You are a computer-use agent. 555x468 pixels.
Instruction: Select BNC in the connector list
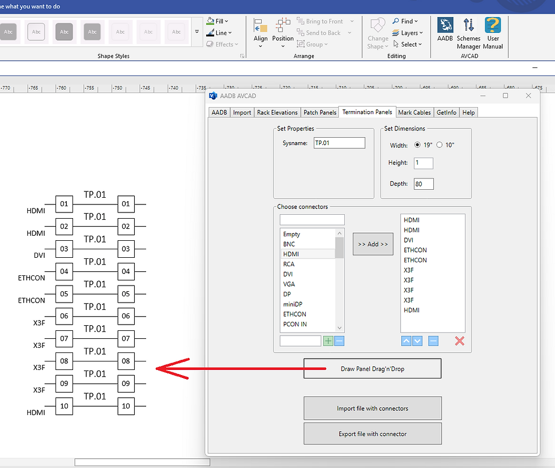pyautogui.click(x=308, y=244)
